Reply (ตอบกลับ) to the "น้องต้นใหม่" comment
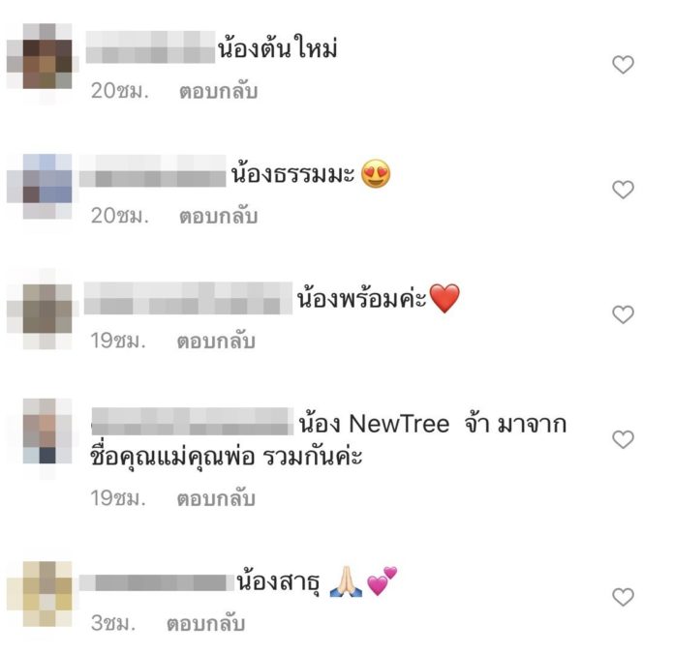The width and height of the screenshot is (674, 655). [218, 92]
